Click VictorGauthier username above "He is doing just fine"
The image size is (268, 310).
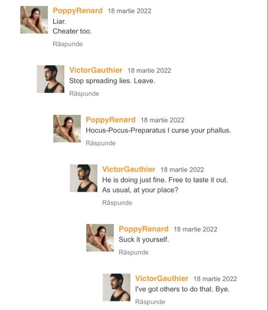pyautogui.click(x=129, y=169)
